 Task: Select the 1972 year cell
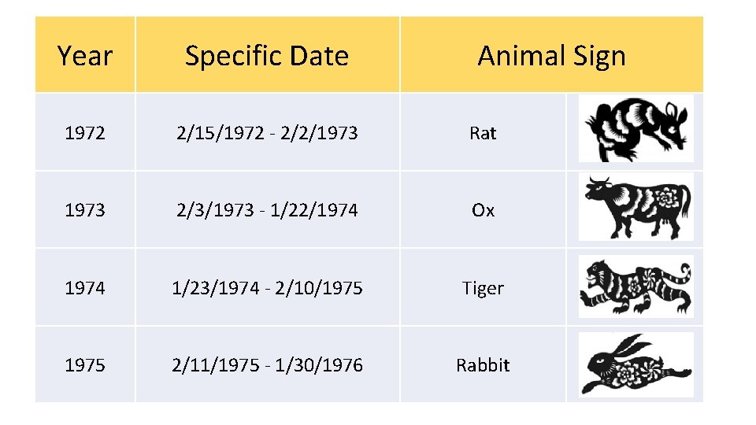pyautogui.click(x=85, y=133)
